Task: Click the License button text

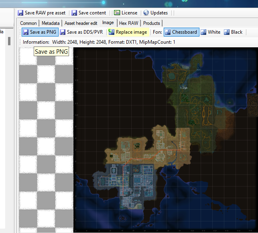Action: click(x=129, y=13)
